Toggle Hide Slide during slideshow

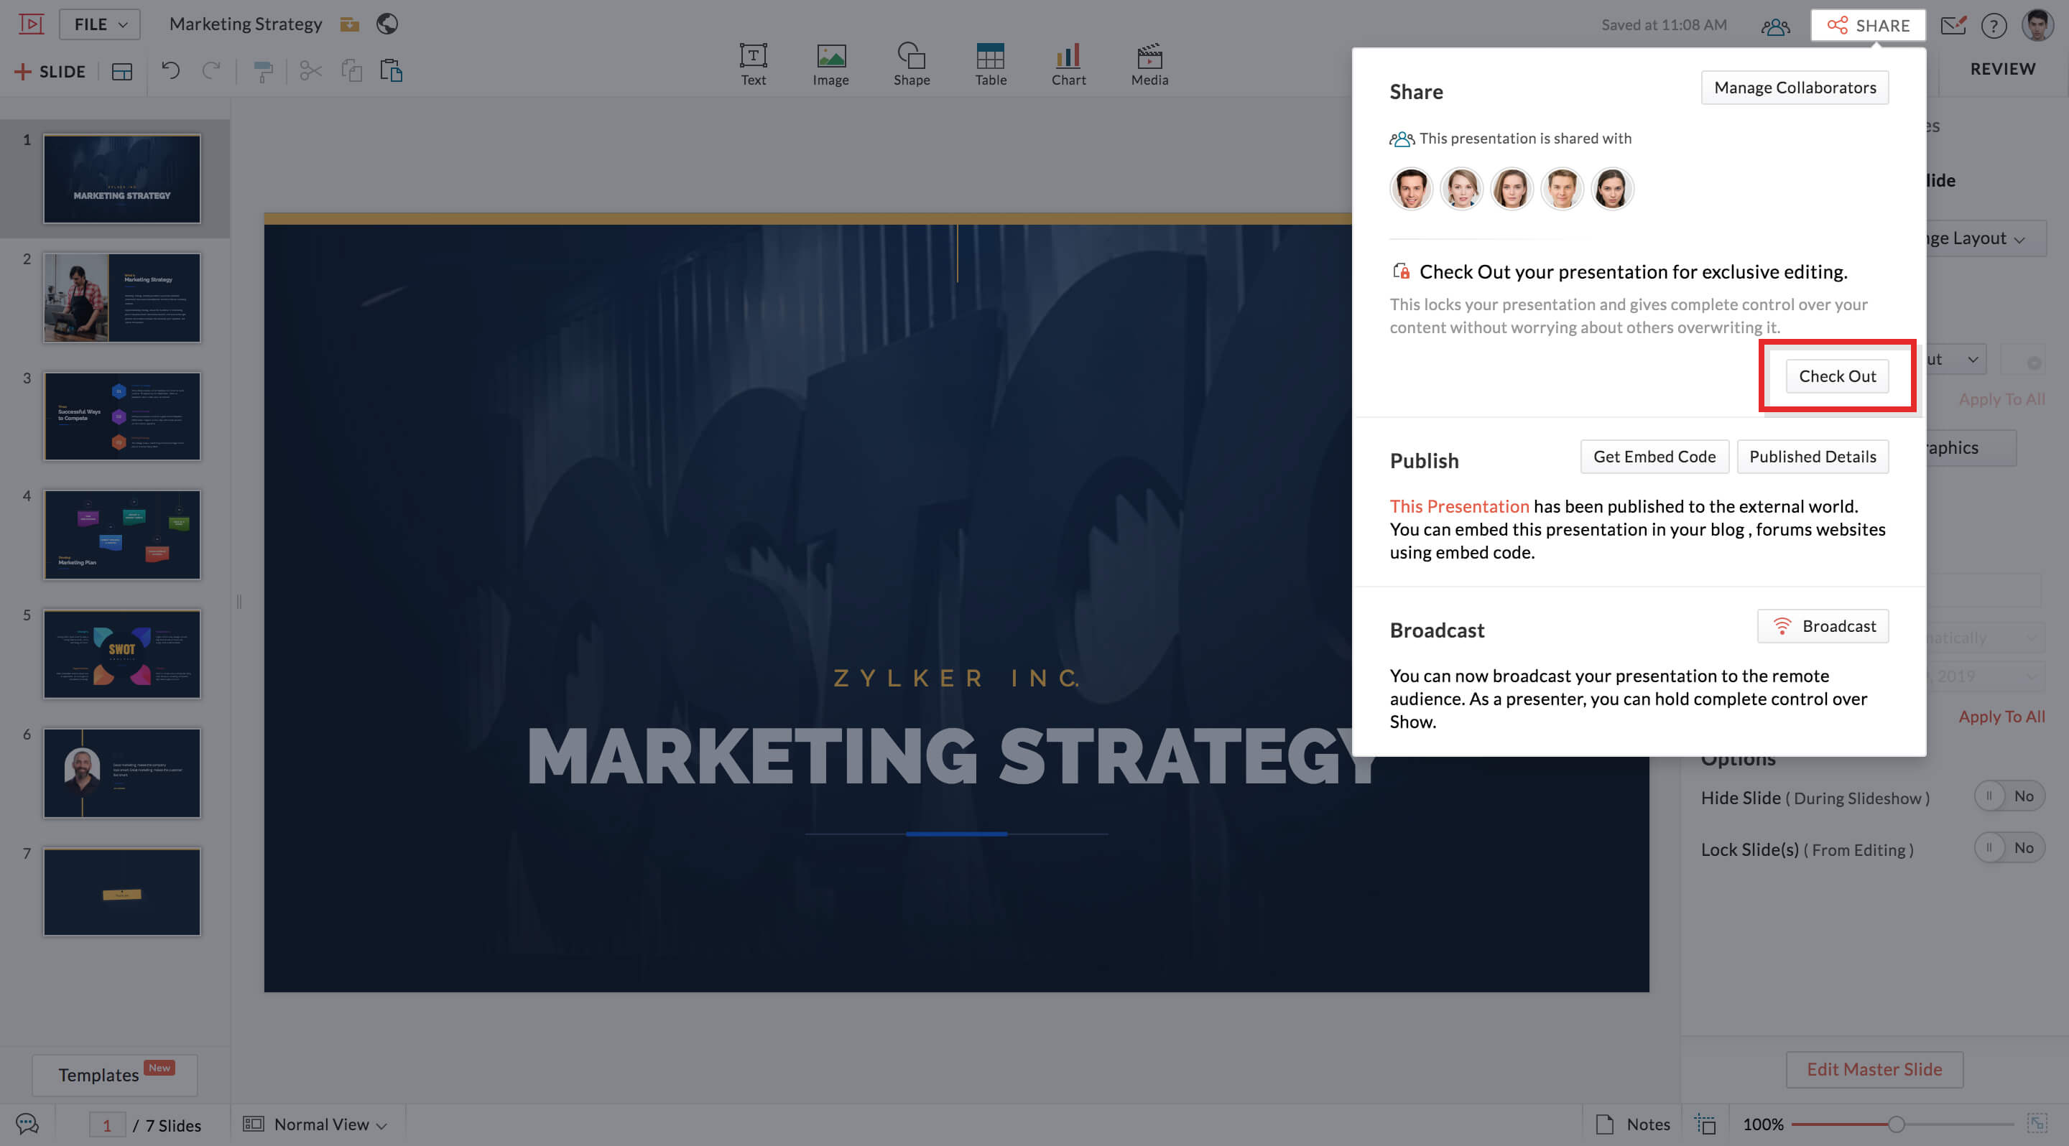click(2009, 796)
